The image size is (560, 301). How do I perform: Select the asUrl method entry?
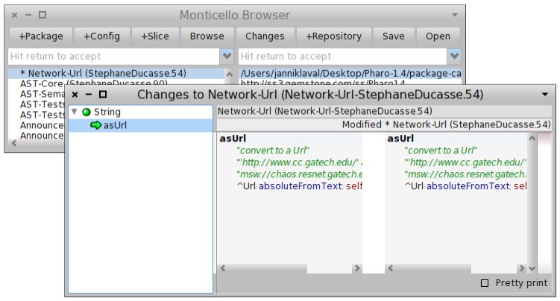(x=114, y=125)
